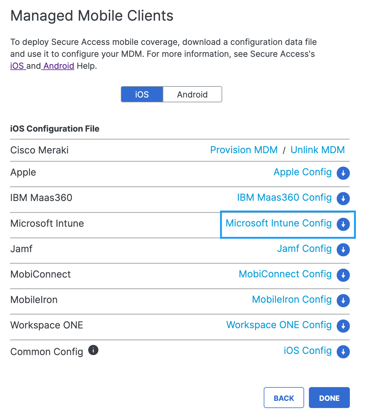Click the MobileIron download arrow icon
This screenshot has width=366, height=417.
(343, 300)
